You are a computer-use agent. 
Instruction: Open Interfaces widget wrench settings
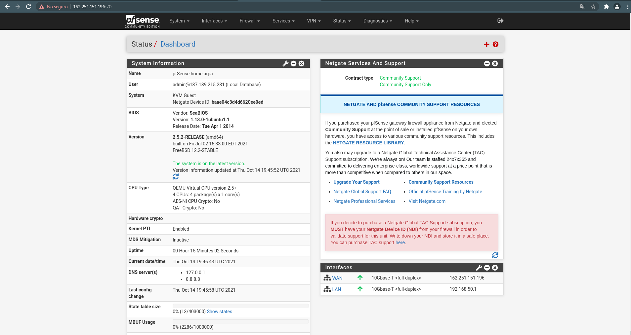[479, 268]
